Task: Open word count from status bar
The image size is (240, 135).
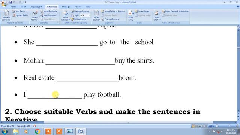Action: coord(24,126)
